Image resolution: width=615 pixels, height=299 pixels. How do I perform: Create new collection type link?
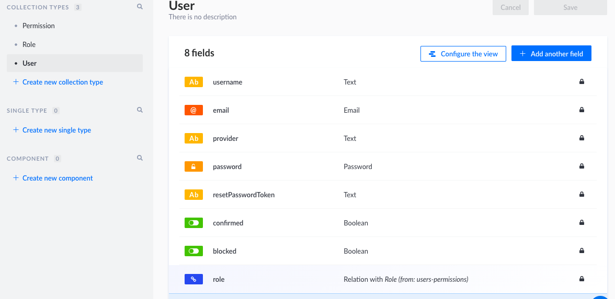(62, 82)
